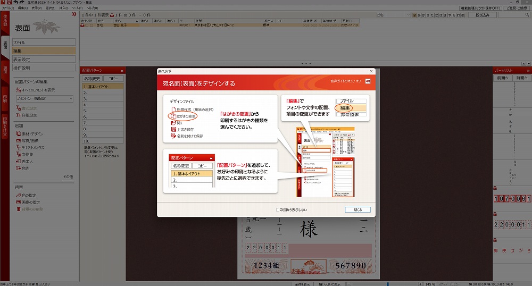
Task: Open the settings gear icon in side panel
Action: (73, 14)
